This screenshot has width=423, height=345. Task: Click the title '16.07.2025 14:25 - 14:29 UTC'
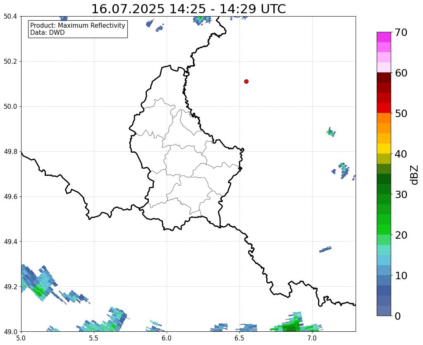coord(189,9)
